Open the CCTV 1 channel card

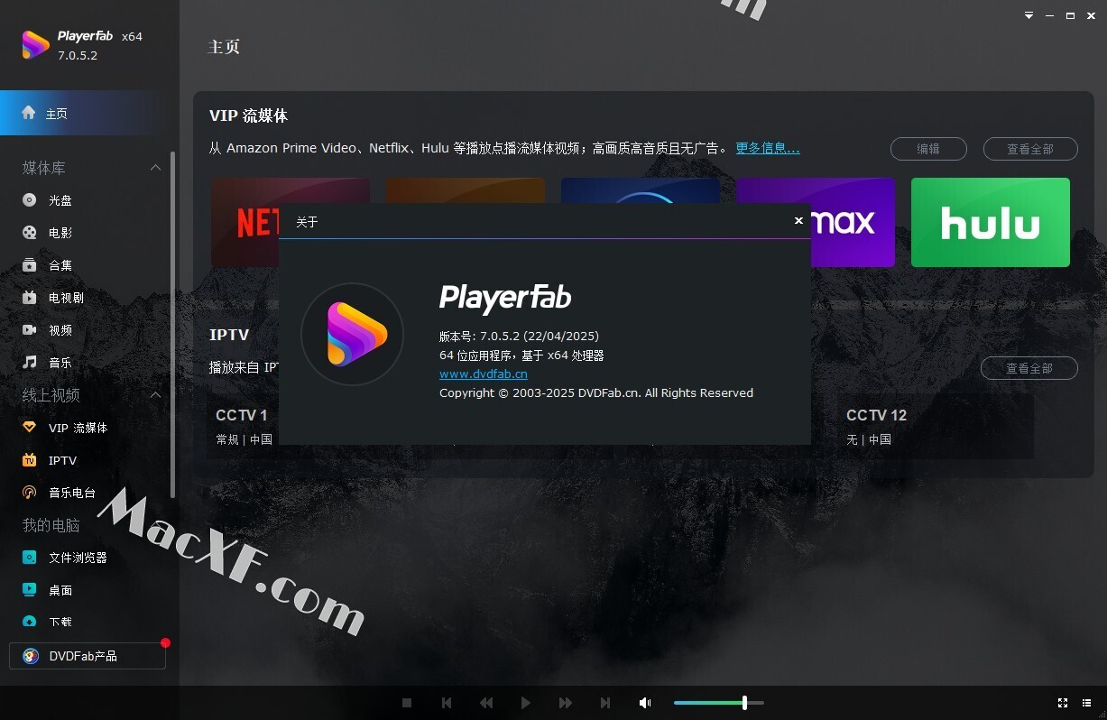tap(244, 426)
